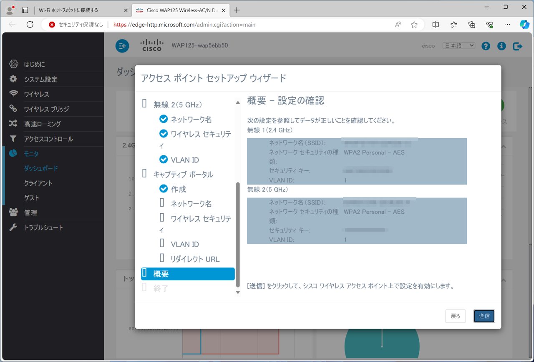Viewport: 534px width, 362px height.
Task: Click VLAN ID step under 無線 2
Action: pos(185,160)
